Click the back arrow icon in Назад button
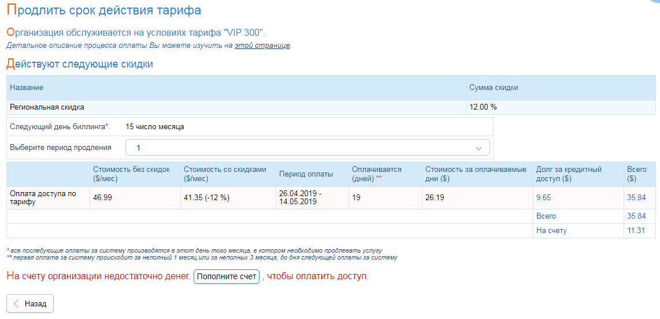Screen dimensions: 660x319 click(x=16, y=303)
